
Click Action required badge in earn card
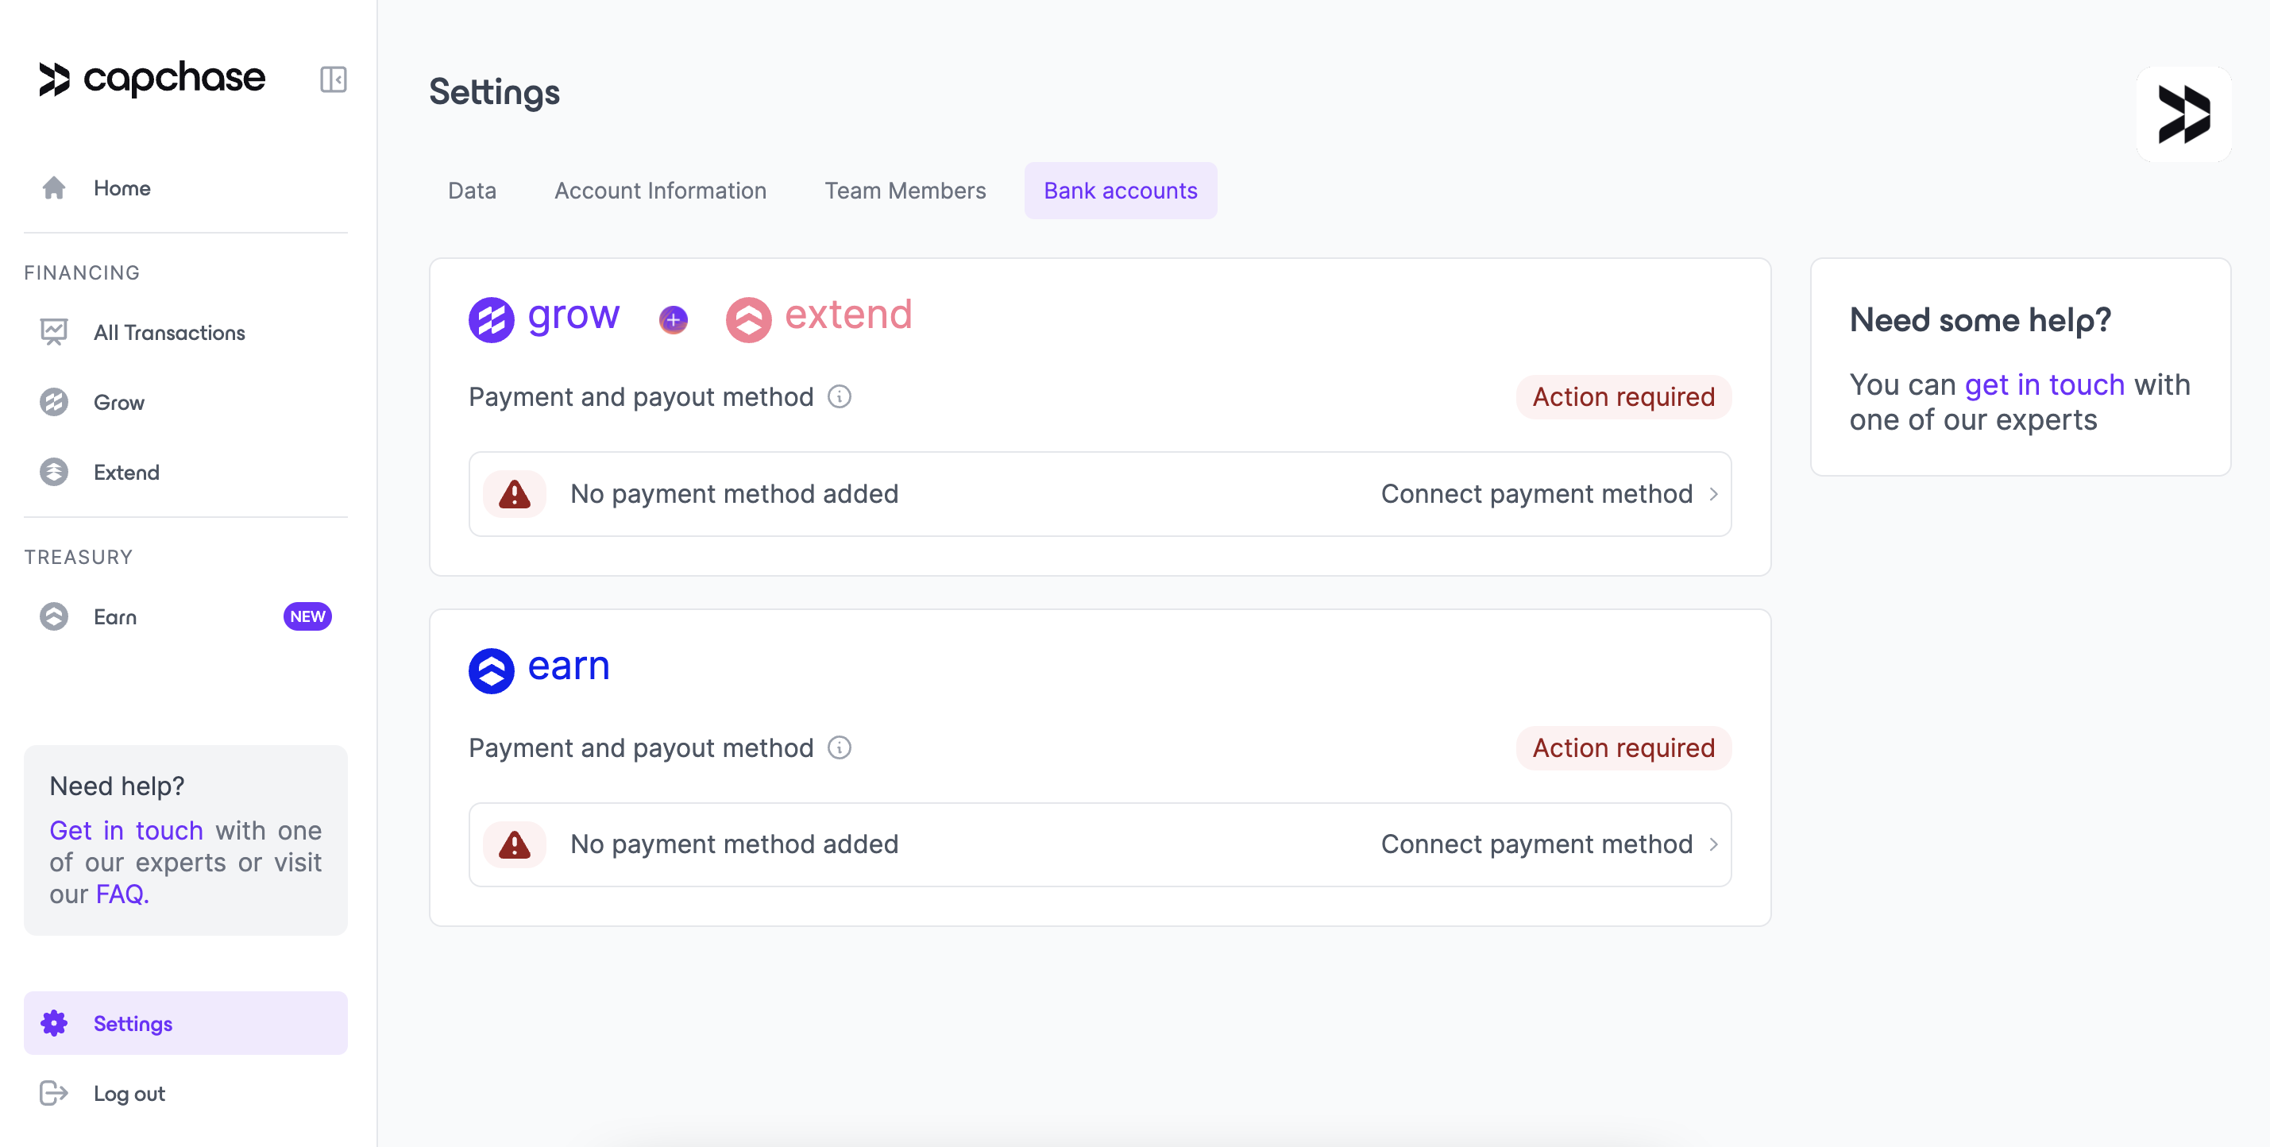(1623, 747)
